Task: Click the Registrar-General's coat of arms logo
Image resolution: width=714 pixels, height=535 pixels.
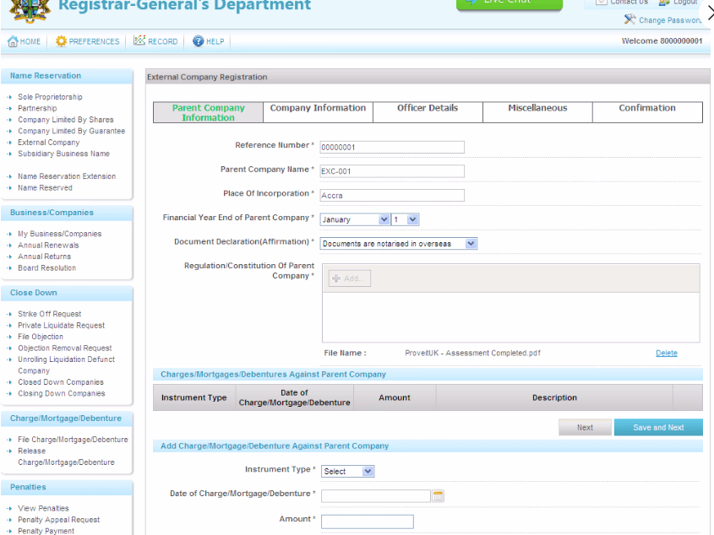Action: click(29, 10)
